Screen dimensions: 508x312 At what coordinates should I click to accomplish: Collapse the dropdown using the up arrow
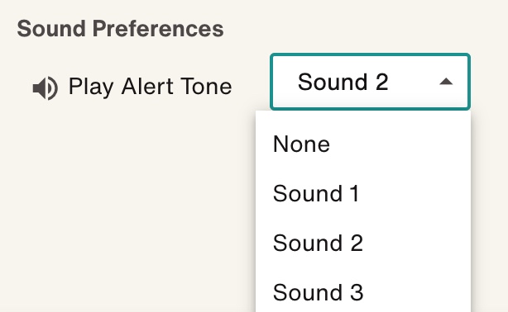[x=446, y=82]
